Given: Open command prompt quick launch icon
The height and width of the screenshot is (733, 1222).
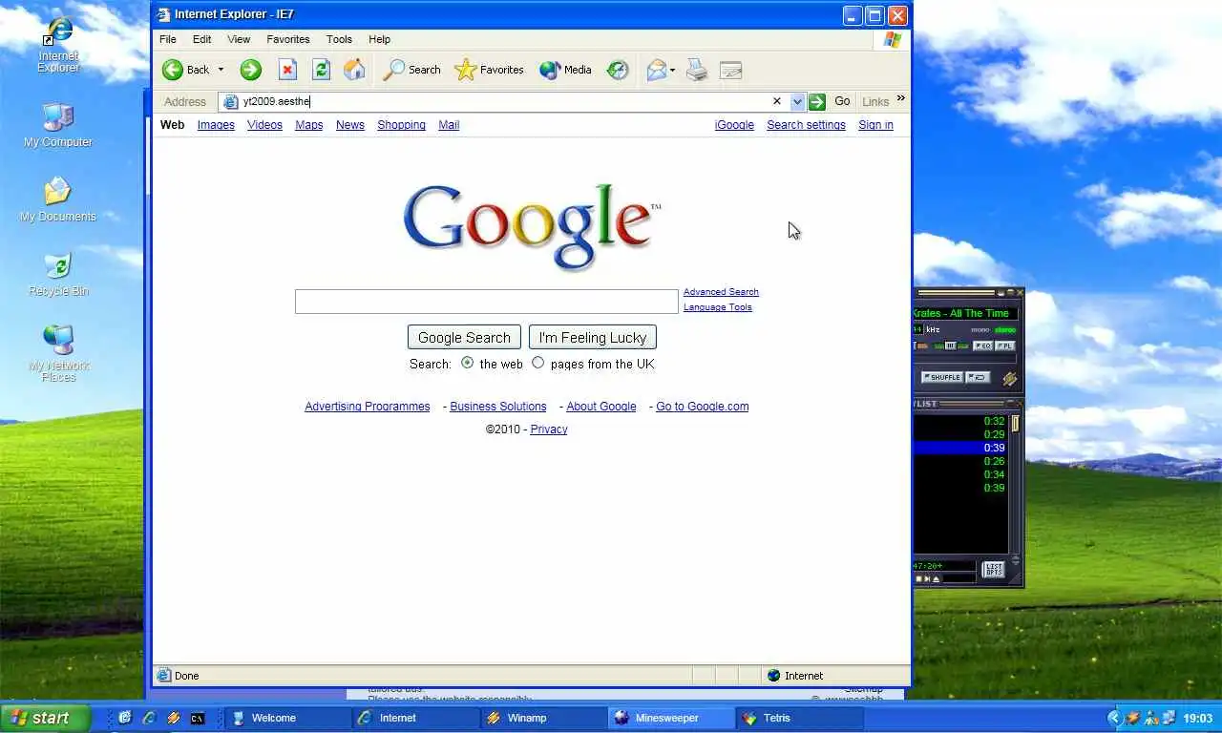Looking at the screenshot, I should (198, 718).
